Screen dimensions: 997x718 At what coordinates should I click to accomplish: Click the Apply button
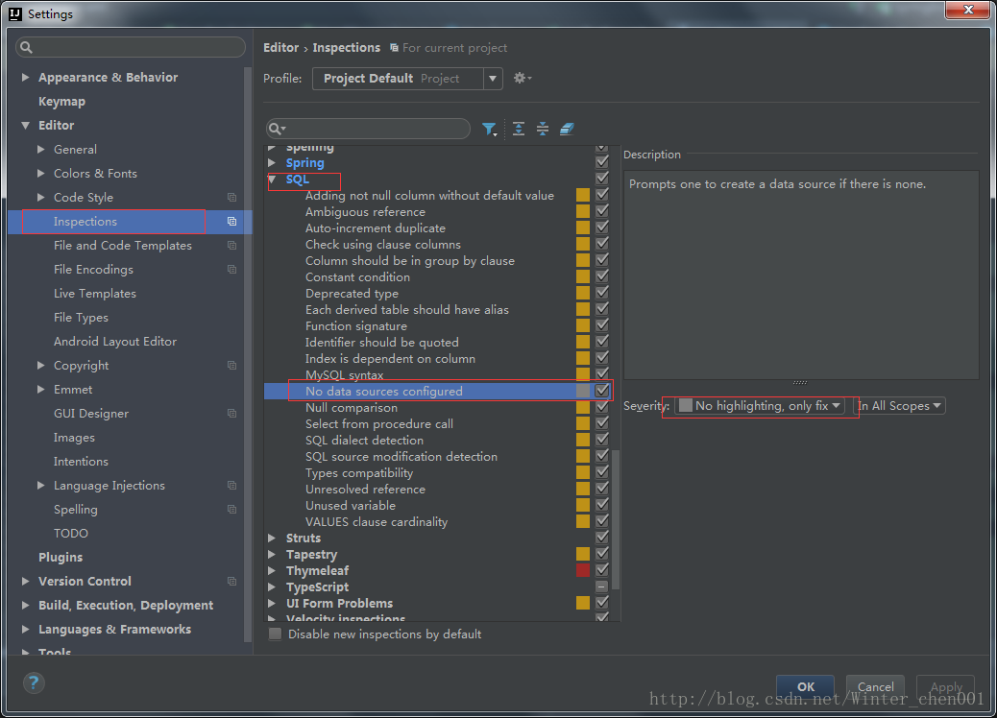945,686
